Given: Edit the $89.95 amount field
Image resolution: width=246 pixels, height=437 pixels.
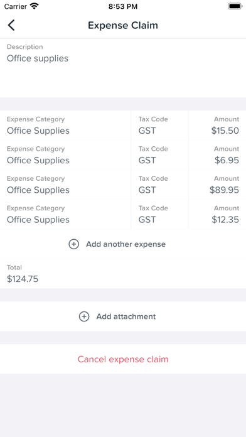Looking at the screenshot, I should [x=217, y=185].
